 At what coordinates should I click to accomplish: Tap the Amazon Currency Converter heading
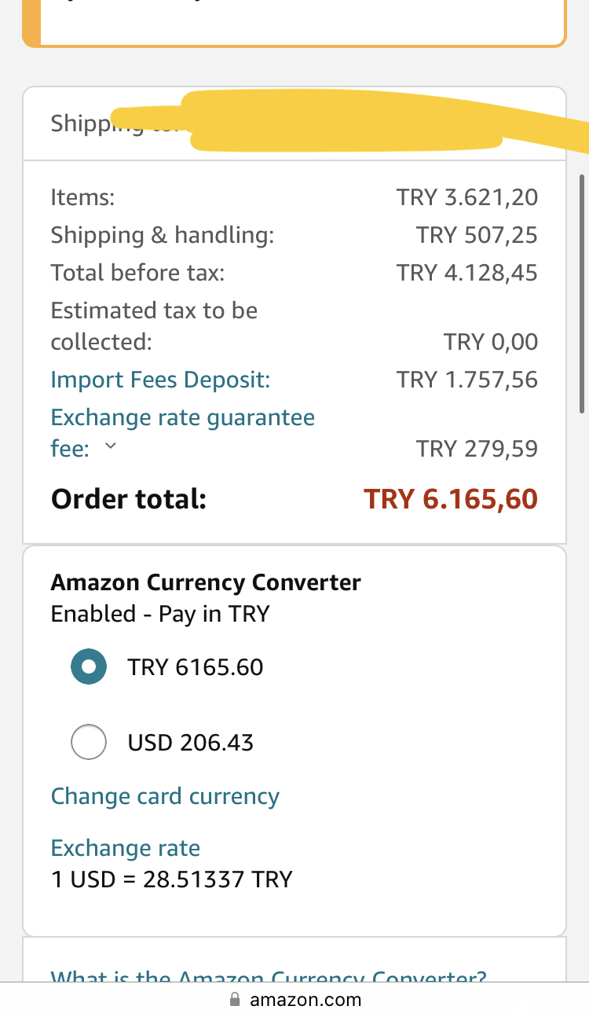pos(206,582)
